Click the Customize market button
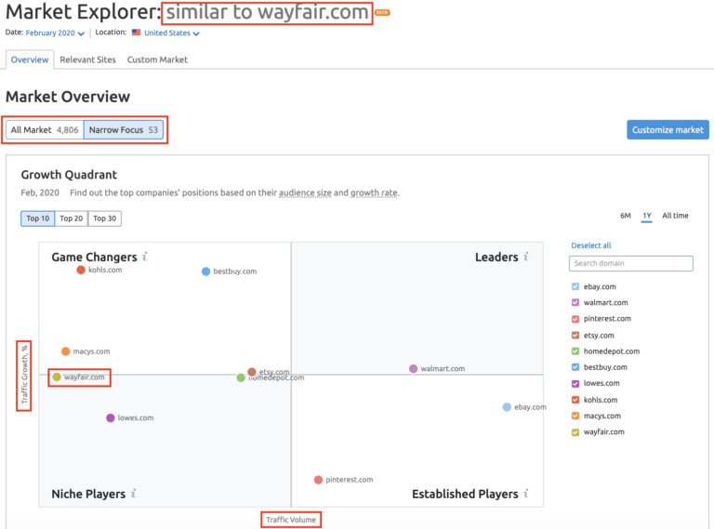Screen dimensions: 714x529 668,130
